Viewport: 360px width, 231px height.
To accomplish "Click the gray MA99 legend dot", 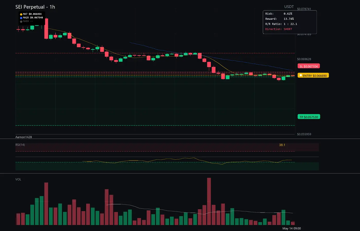I will (x=21, y=22).
